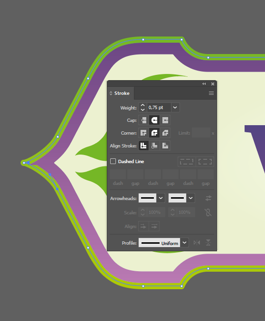Select the top-center anchor point on path
This screenshot has height=321, width=265.
click(143, 39)
